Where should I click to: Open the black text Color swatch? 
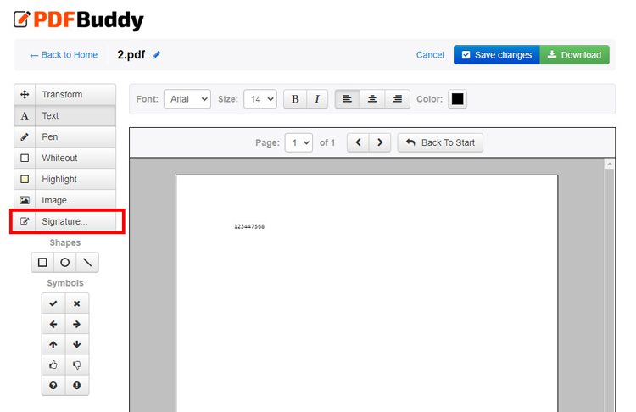457,99
